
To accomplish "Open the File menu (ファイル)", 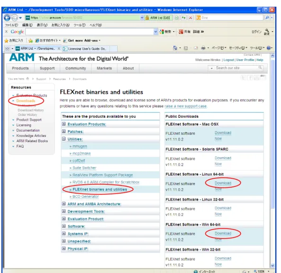I will click(11, 25).
